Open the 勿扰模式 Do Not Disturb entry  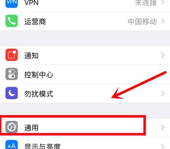(85, 93)
